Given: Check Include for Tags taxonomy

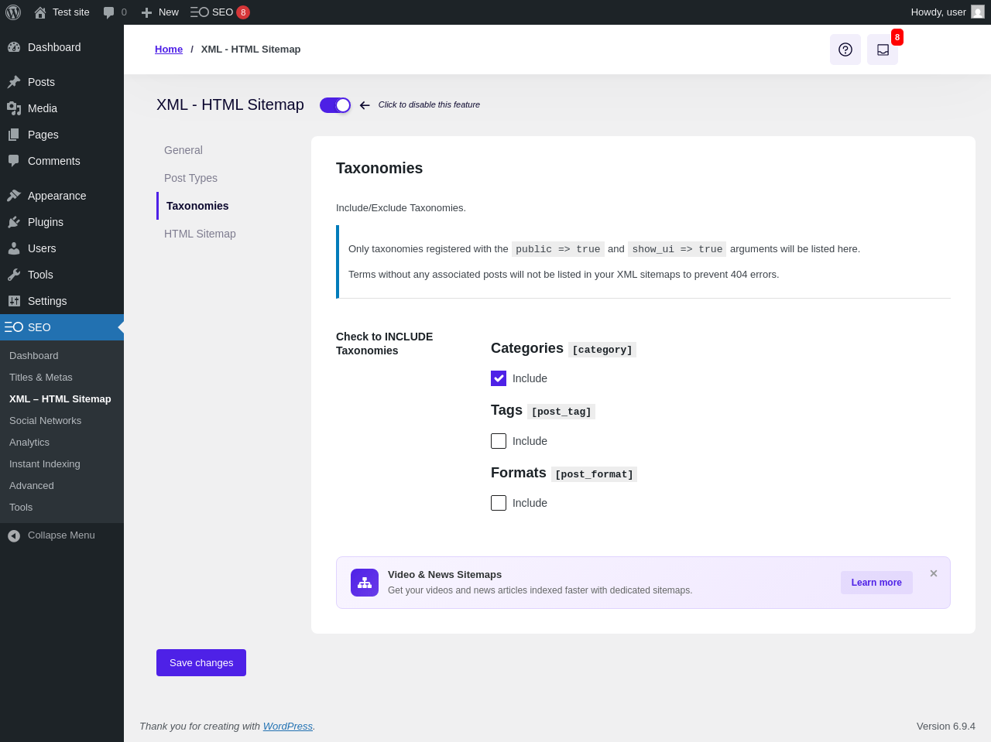Looking at the screenshot, I should tap(499, 441).
